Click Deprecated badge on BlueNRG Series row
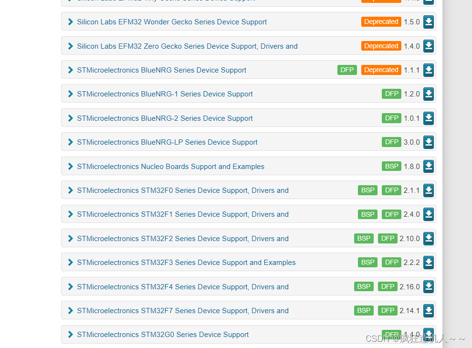The image size is (472, 348). point(381,70)
